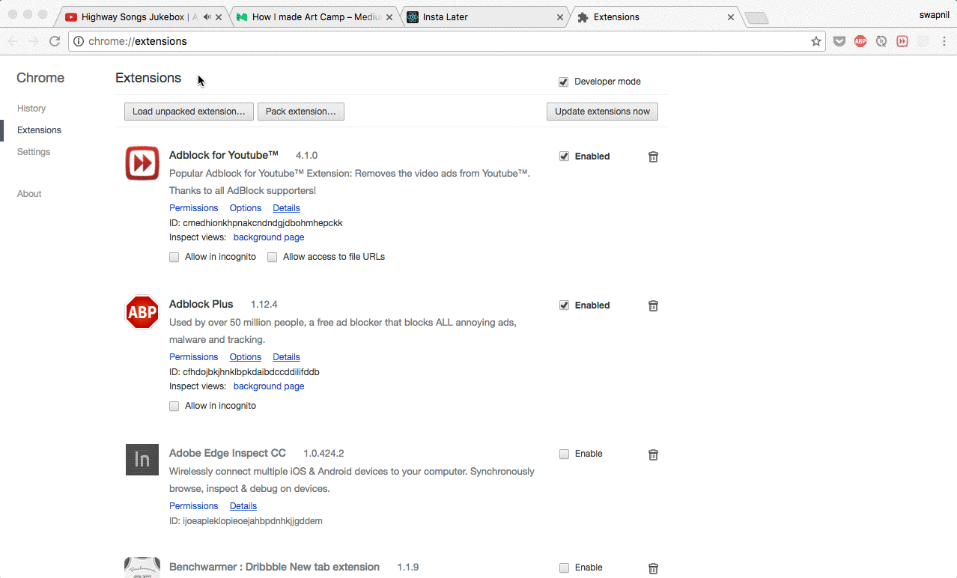Open Settings in Chrome sidebar
Screen dimensions: 957x578
(34, 152)
